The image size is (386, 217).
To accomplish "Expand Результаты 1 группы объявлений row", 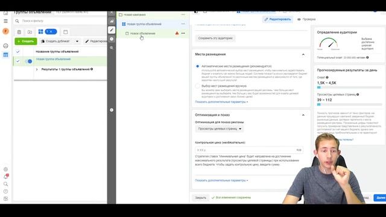I will pyautogui.click(x=37, y=70).
